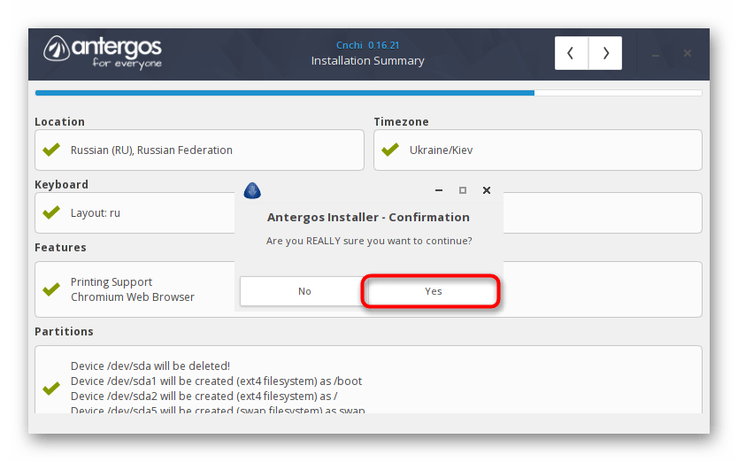Minimize the confirmation dialog
The height and width of the screenshot is (462, 738).
click(x=440, y=190)
